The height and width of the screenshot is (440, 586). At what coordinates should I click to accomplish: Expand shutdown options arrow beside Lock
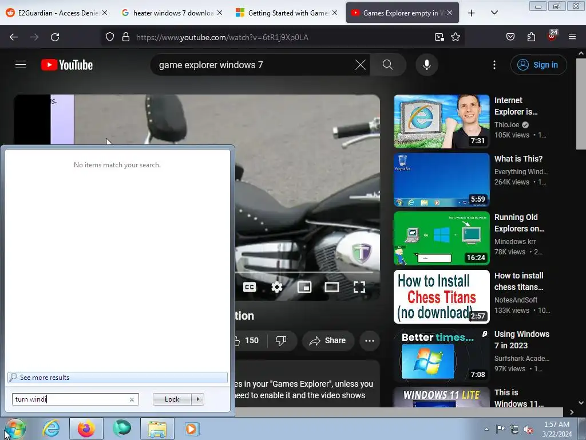(197, 399)
